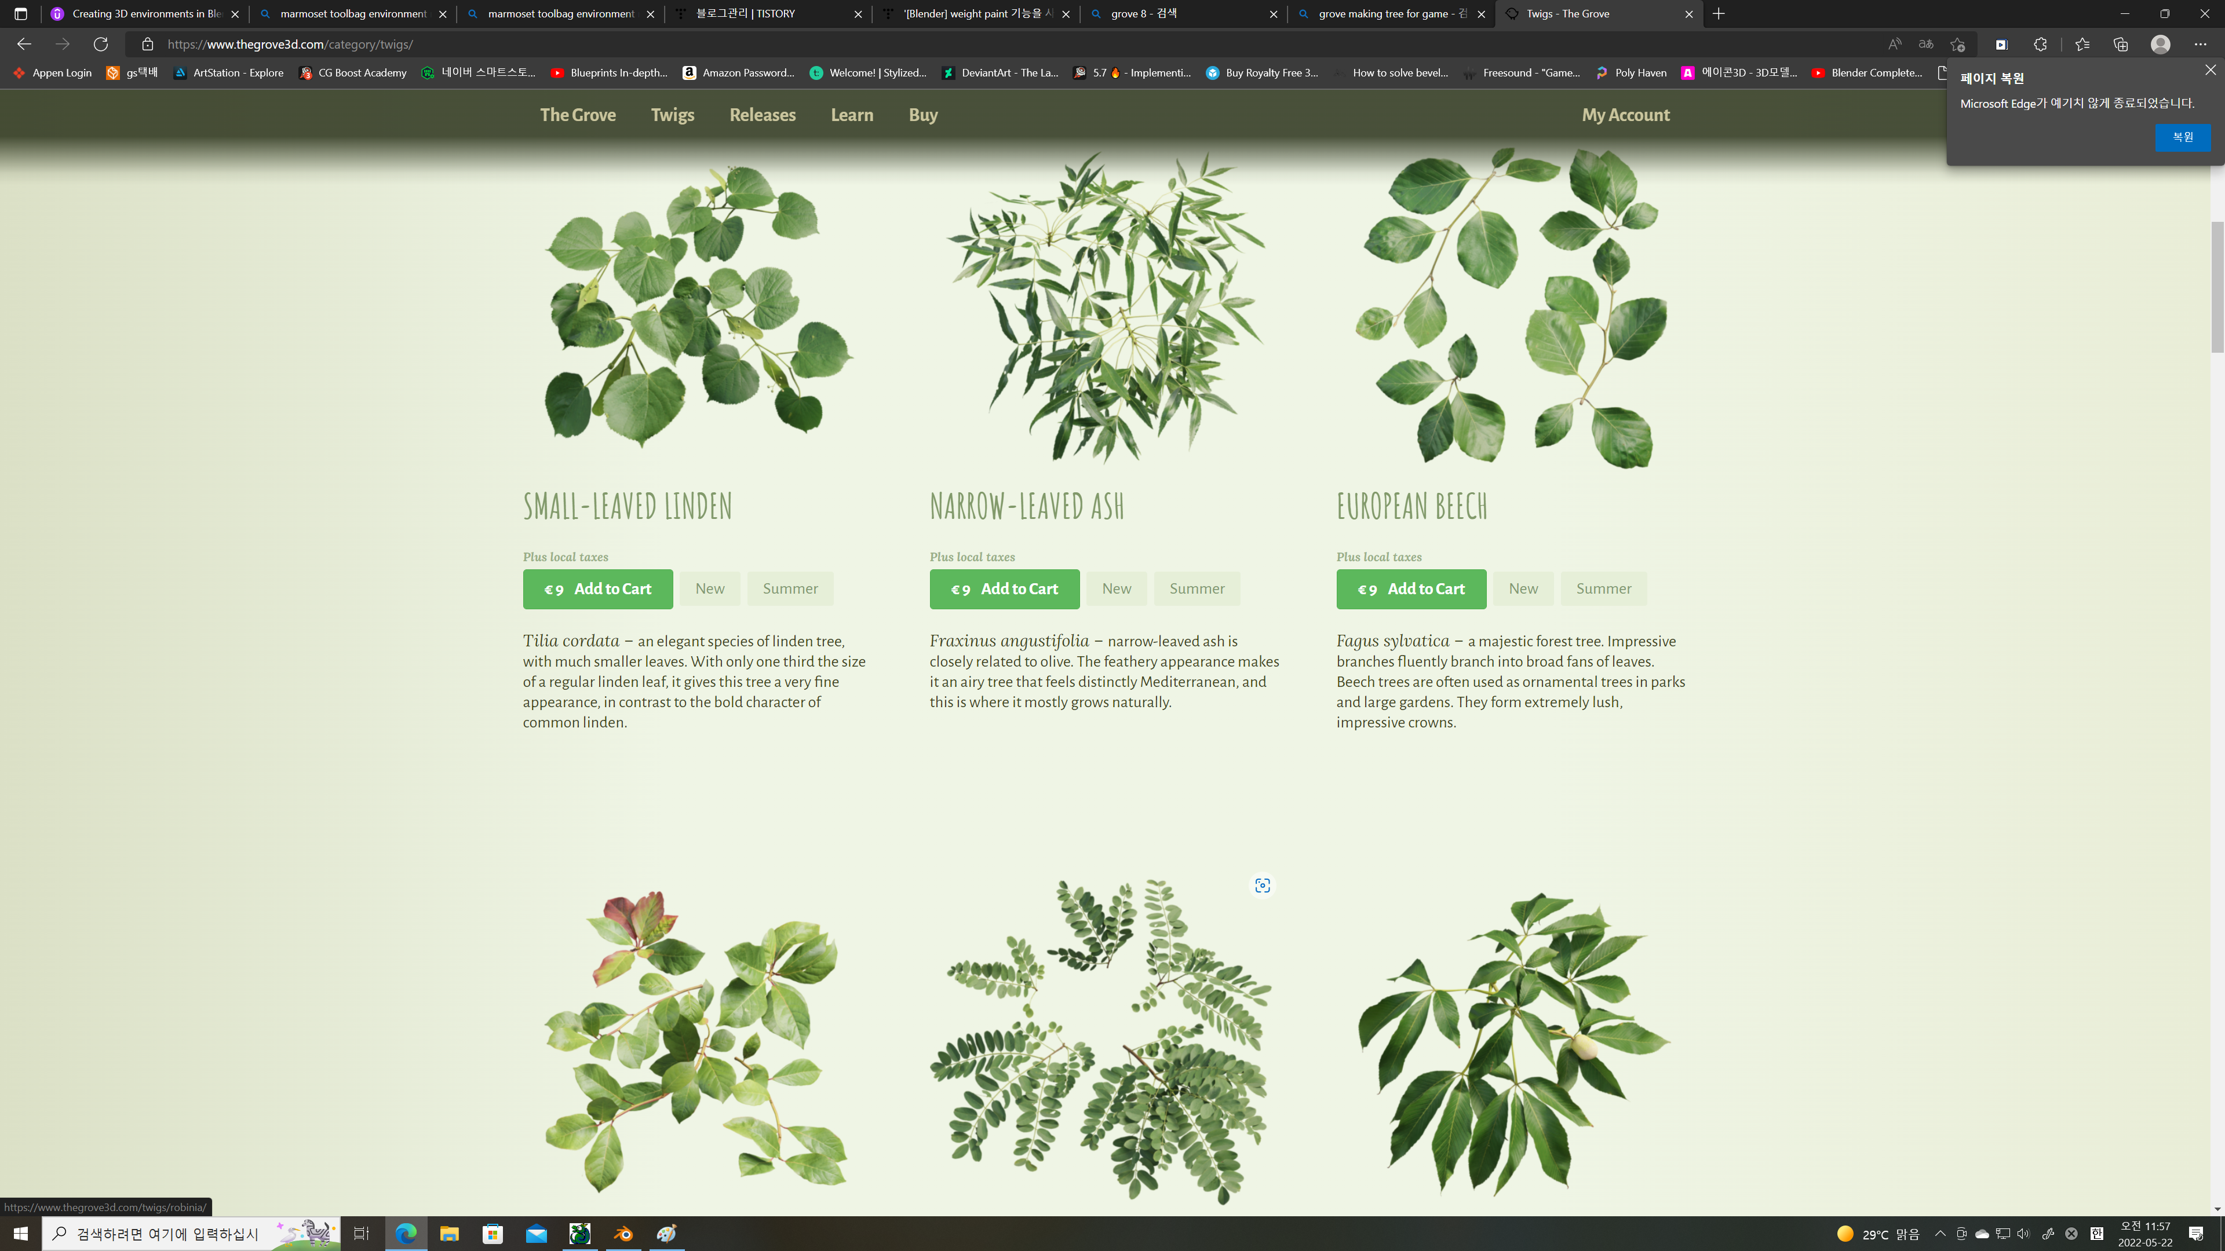Open the tab actions menu at top-left
The image size is (2225, 1251).
point(21,14)
